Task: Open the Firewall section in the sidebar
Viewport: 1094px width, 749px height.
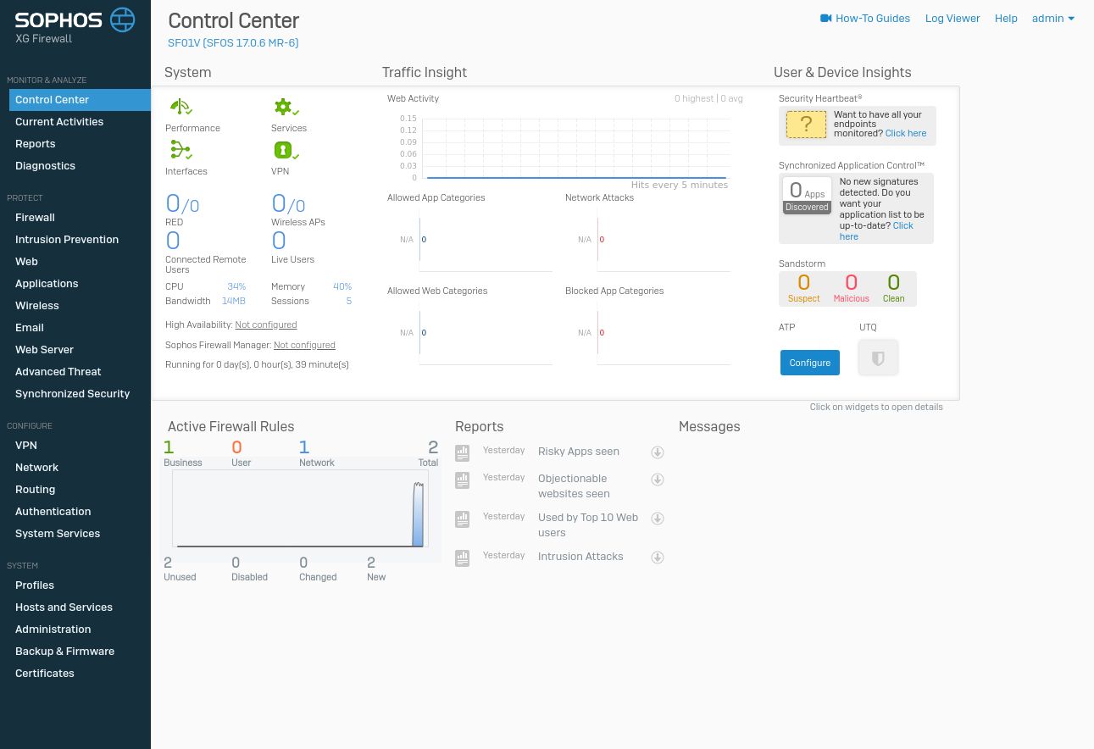Action: [34, 217]
